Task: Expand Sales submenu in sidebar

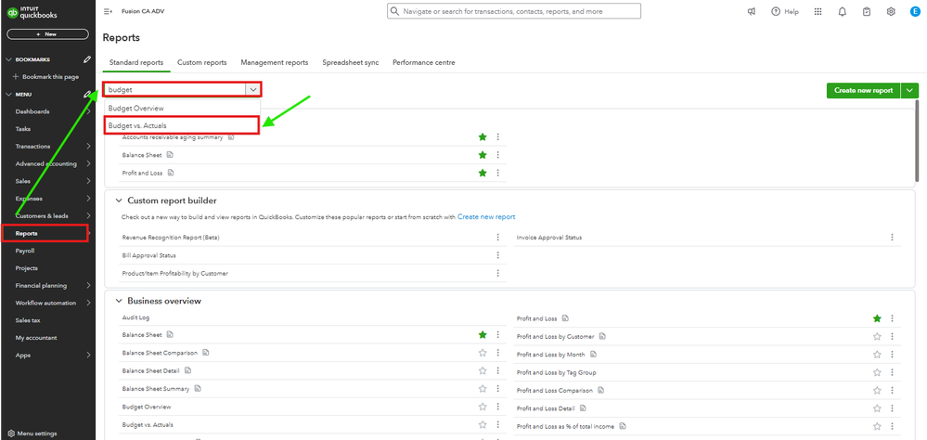Action: point(88,181)
